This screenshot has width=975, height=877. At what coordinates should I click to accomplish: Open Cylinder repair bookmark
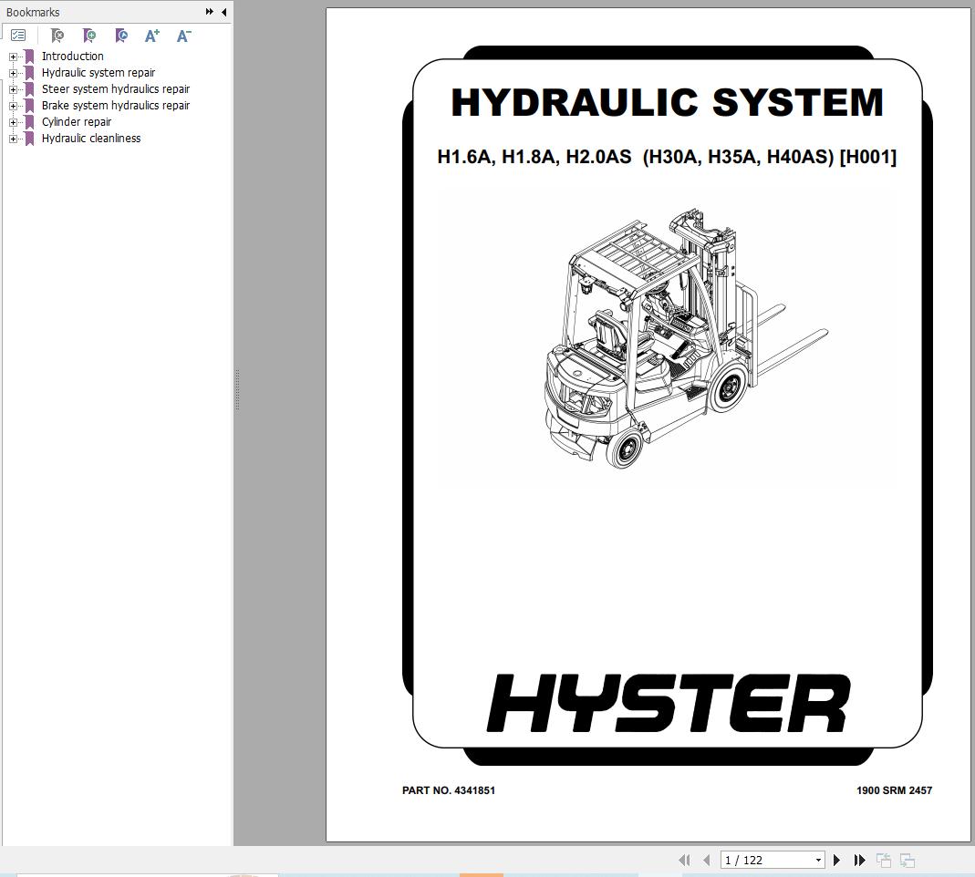point(77,122)
